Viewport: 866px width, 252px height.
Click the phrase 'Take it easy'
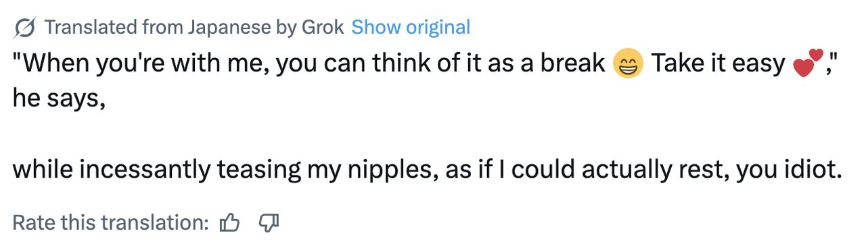(x=718, y=64)
